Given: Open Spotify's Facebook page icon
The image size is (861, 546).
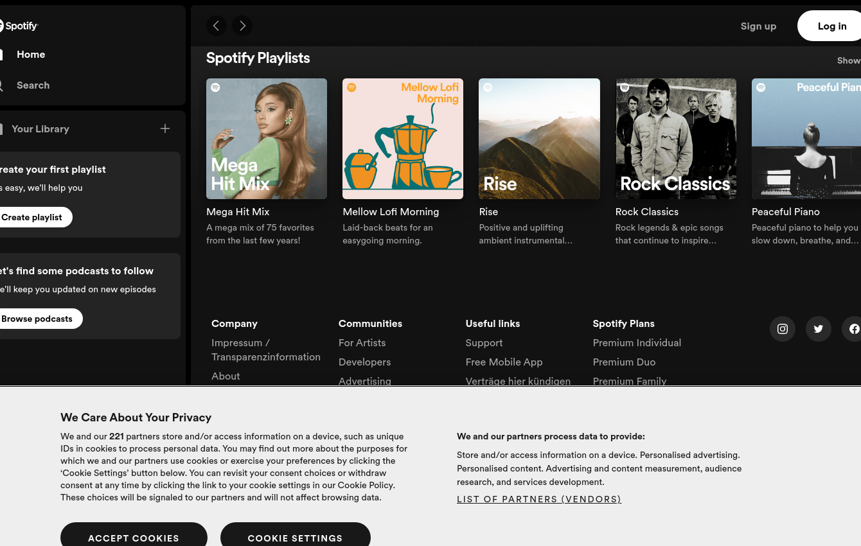Looking at the screenshot, I should (x=852, y=329).
